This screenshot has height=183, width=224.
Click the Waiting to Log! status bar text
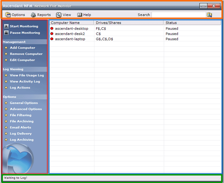(x=16, y=178)
